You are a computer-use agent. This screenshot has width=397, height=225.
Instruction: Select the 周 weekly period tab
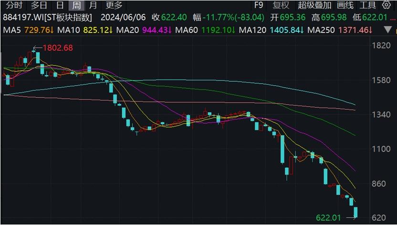tap(76, 5)
